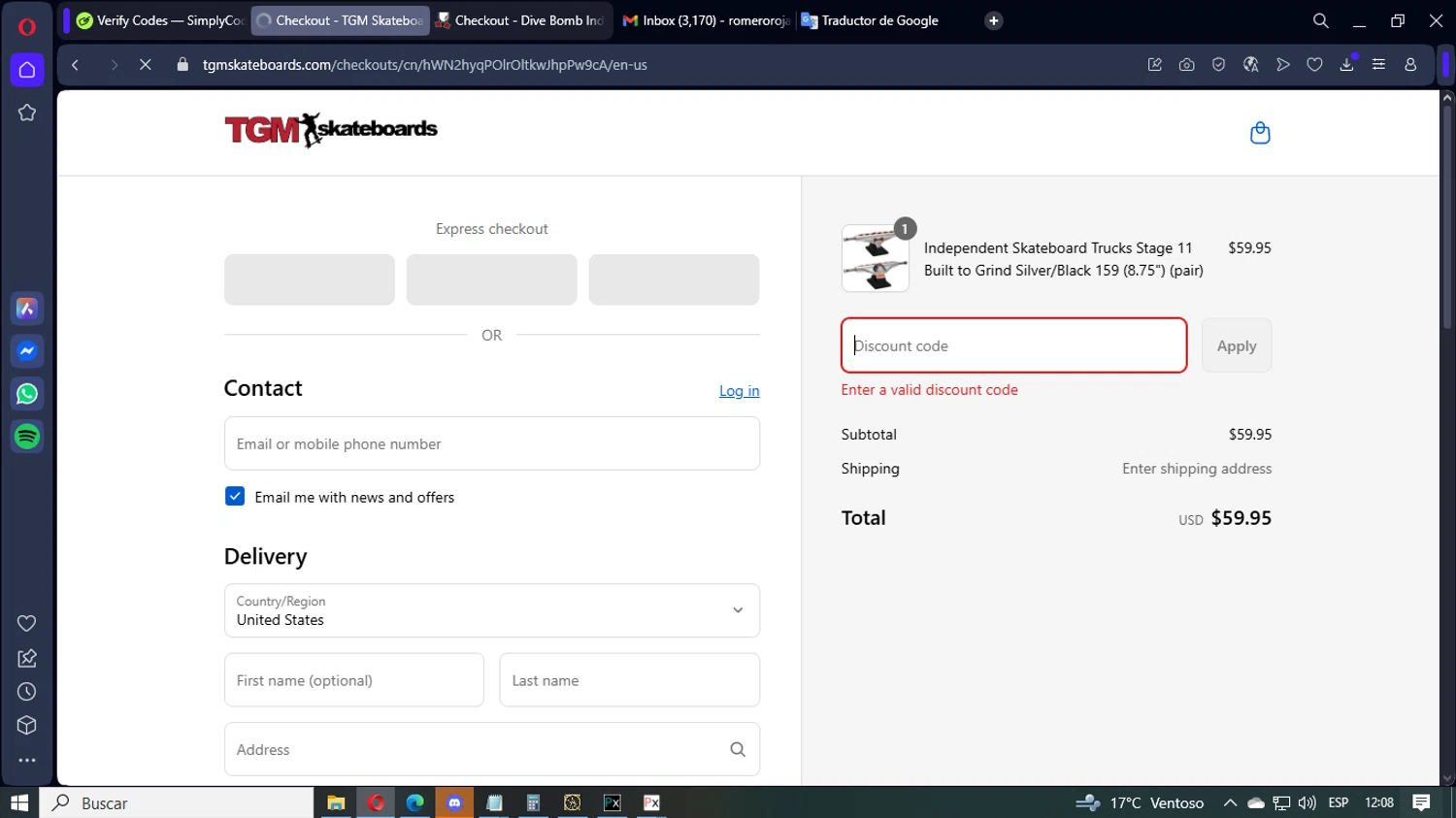Click the Email or mobile phone field
1456x818 pixels.
click(492, 443)
